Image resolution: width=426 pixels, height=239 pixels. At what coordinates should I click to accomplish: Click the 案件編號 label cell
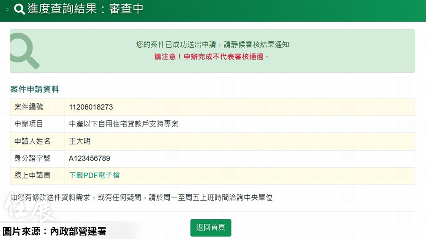click(x=29, y=107)
